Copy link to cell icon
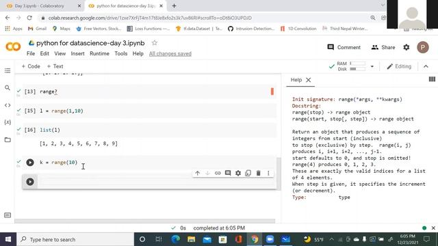The height and width of the screenshot is (246, 438). click(218, 173)
